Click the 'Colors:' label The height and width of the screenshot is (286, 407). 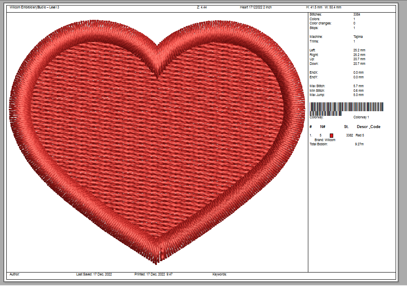coord(315,19)
